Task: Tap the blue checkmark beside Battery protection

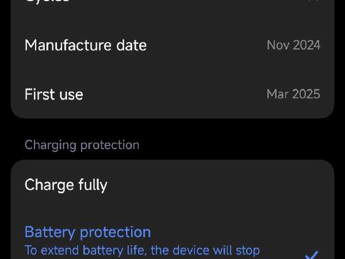Action: pos(312,256)
